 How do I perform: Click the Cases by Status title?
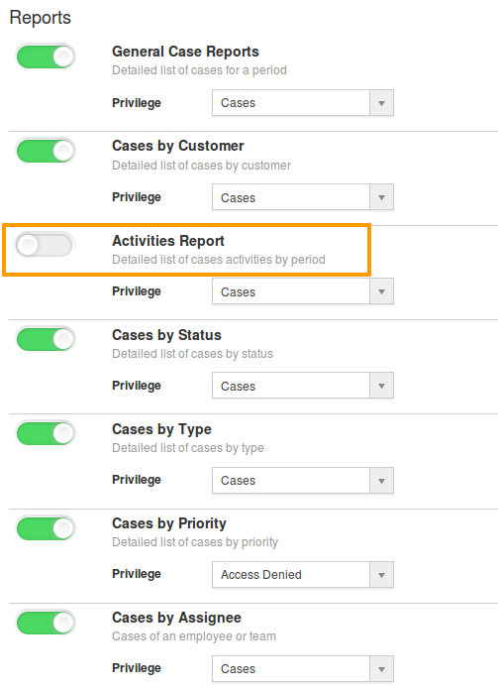[x=166, y=335]
